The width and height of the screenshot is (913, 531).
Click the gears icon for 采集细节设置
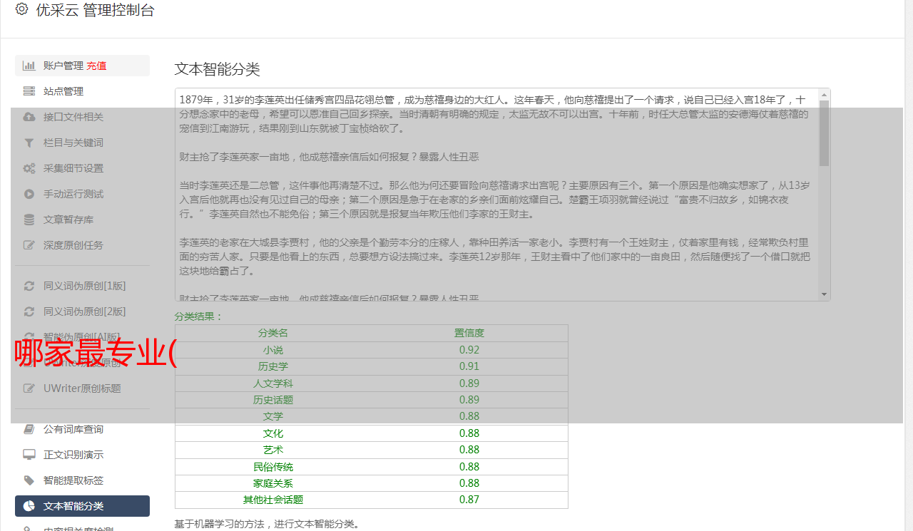[29, 168]
